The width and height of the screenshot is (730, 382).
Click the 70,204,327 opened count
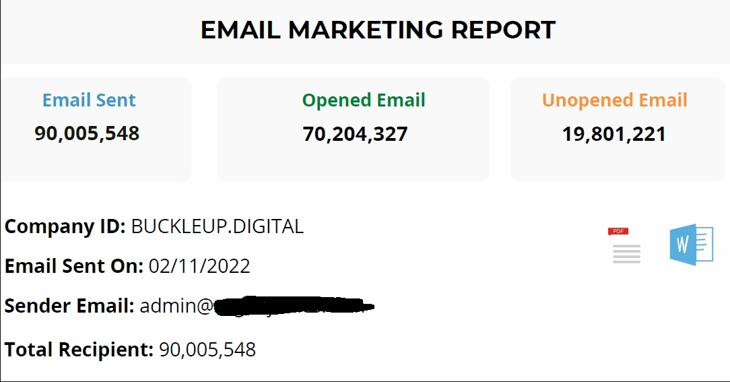tap(356, 134)
